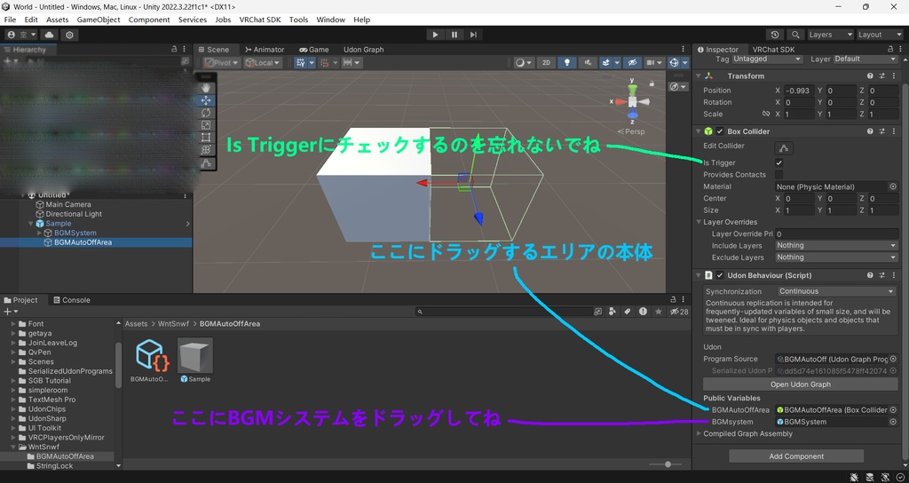The height and width of the screenshot is (483, 909).
Task: Open Include Layers dropdown
Action: pos(836,245)
